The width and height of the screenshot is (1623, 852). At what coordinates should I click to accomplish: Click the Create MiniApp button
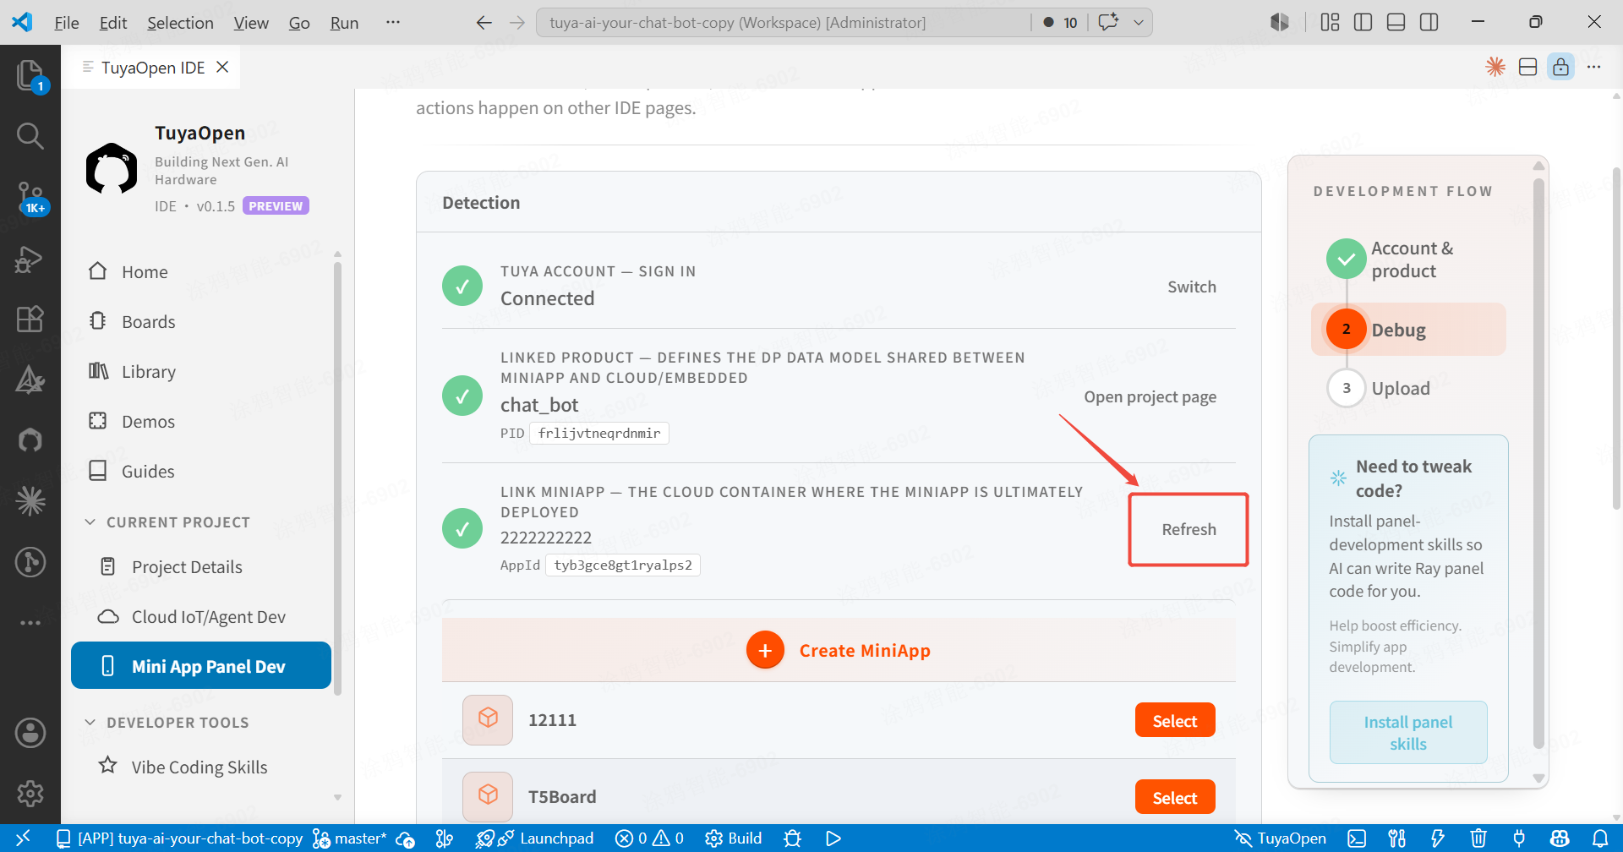[x=839, y=650]
